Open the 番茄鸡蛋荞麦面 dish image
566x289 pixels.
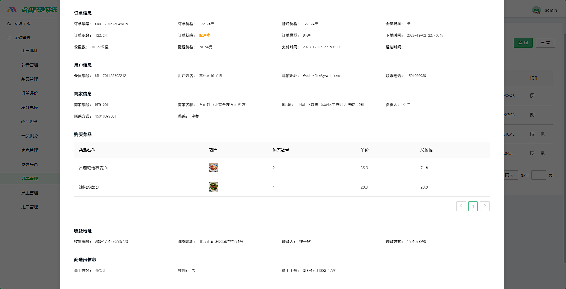click(x=213, y=168)
